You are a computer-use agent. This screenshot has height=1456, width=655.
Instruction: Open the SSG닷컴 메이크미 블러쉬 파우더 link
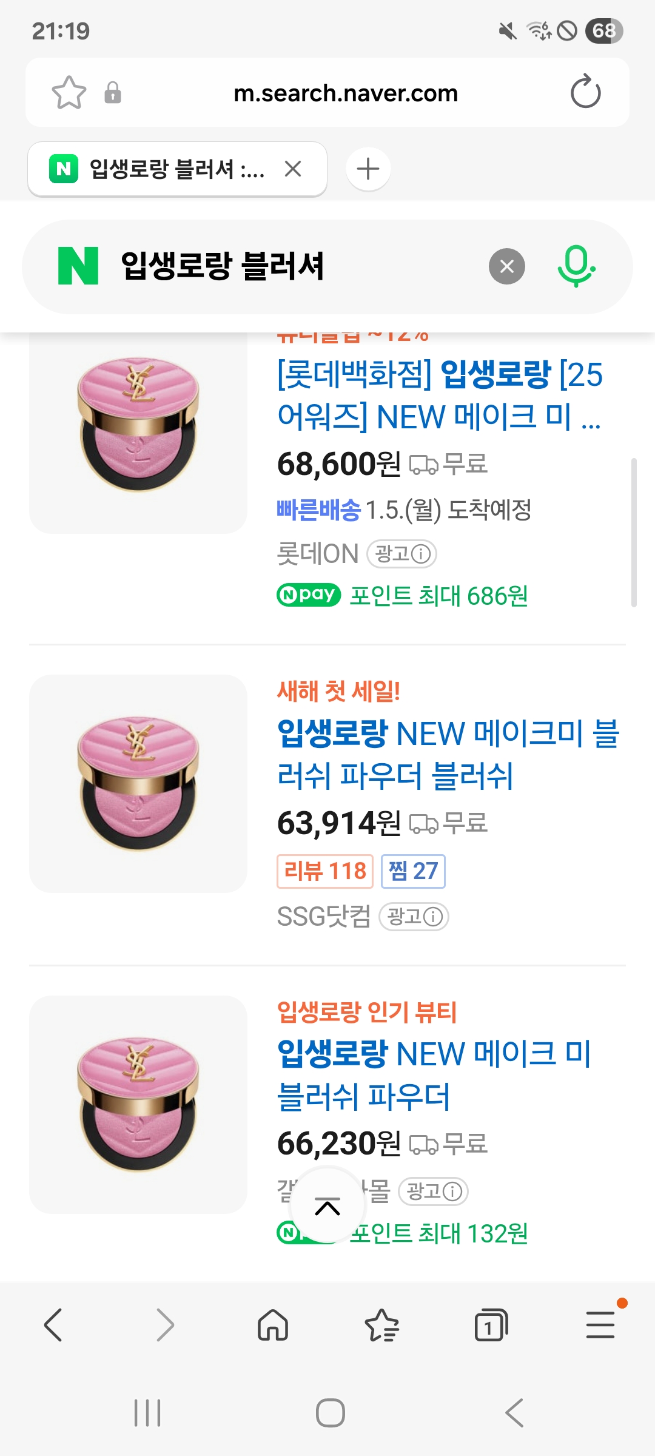pyautogui.click(x=448, y=754)
